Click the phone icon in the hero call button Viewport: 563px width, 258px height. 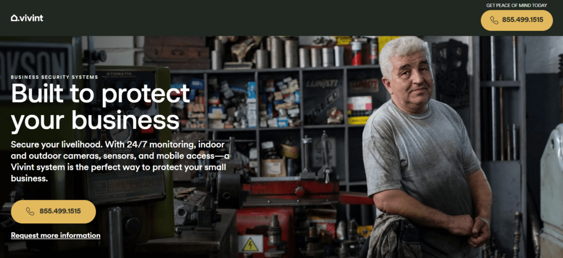pyautogui.click(x=30, y=212)
